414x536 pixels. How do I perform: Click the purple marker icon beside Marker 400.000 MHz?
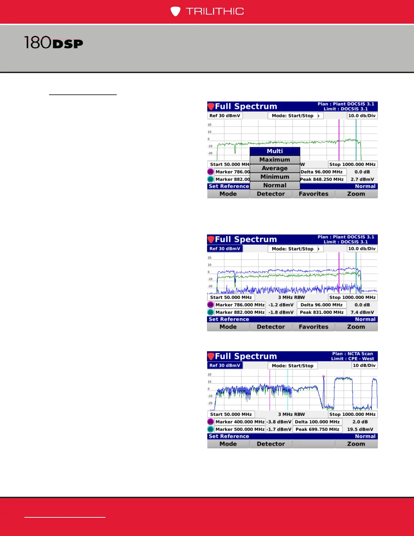tap(211, 422)
